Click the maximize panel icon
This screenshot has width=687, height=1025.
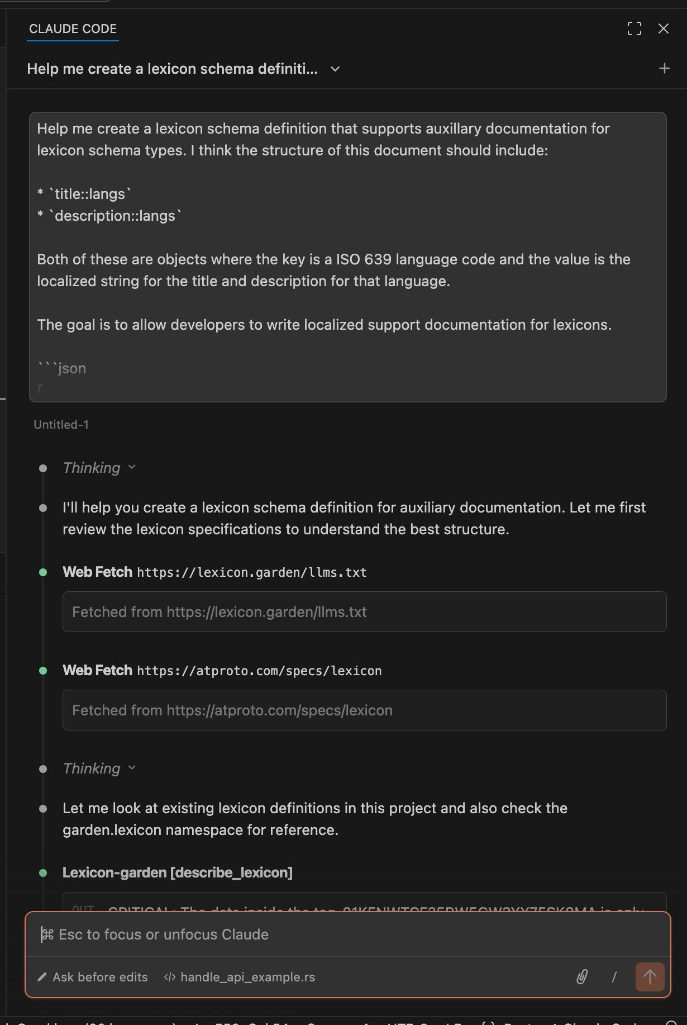634,29
